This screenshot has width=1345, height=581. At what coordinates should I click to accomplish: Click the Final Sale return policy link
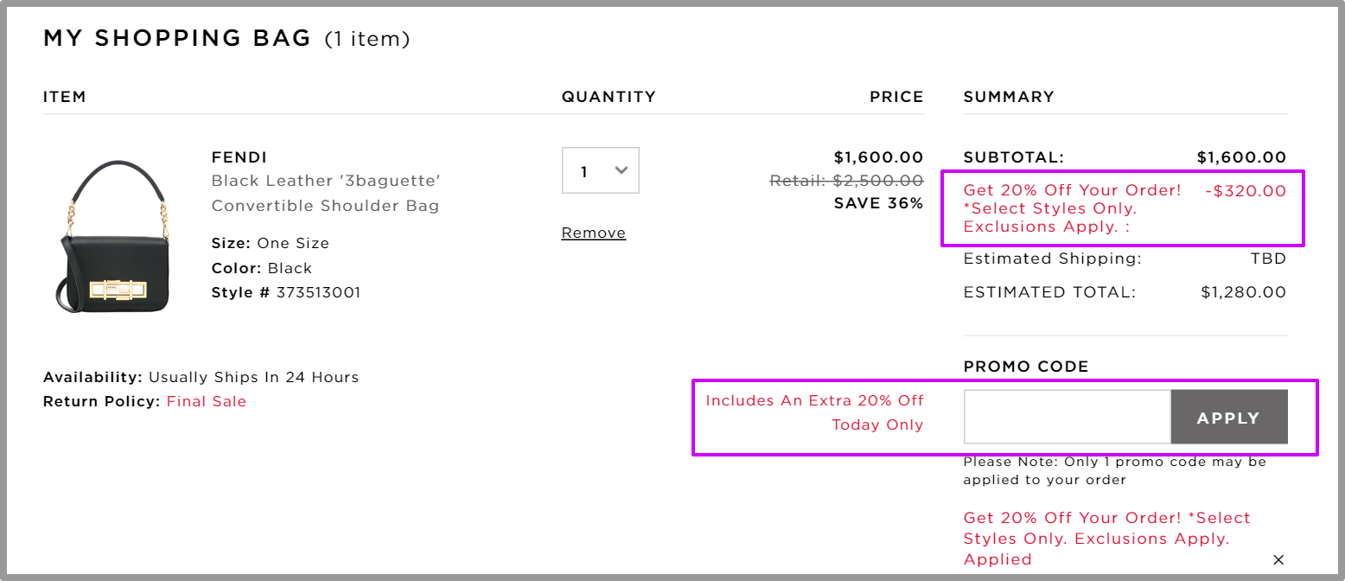207,401
